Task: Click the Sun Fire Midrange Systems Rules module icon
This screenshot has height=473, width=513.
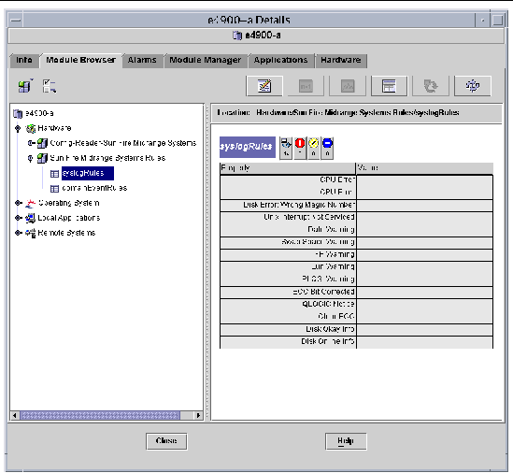Action: pos(42,158)
